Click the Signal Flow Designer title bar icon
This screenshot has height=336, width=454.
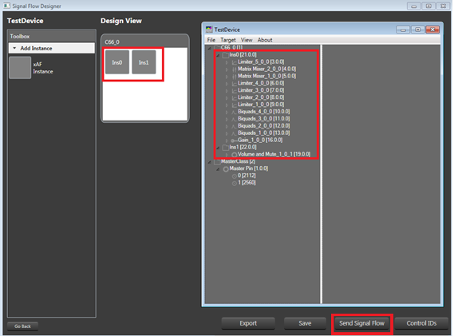point(6,6)
